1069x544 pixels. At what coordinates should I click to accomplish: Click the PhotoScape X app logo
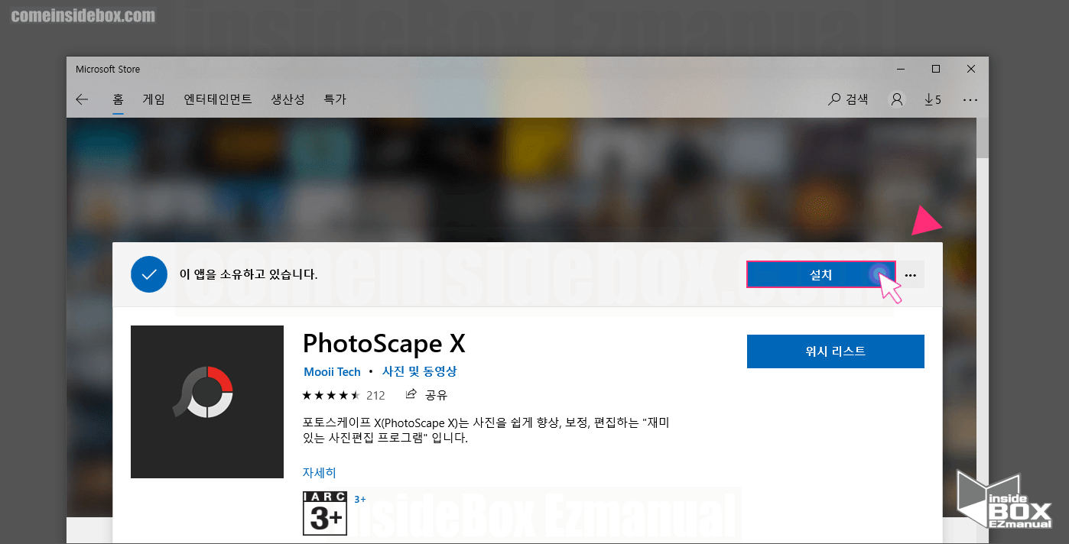207,402
